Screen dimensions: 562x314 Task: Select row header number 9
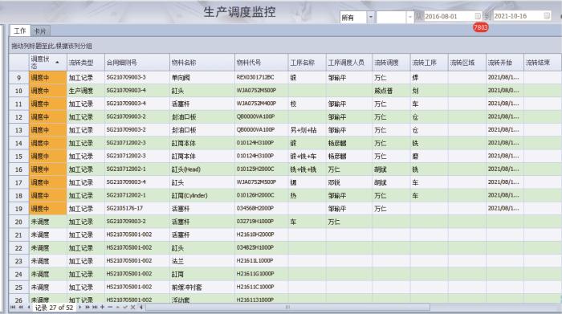(x=18, y=78)
